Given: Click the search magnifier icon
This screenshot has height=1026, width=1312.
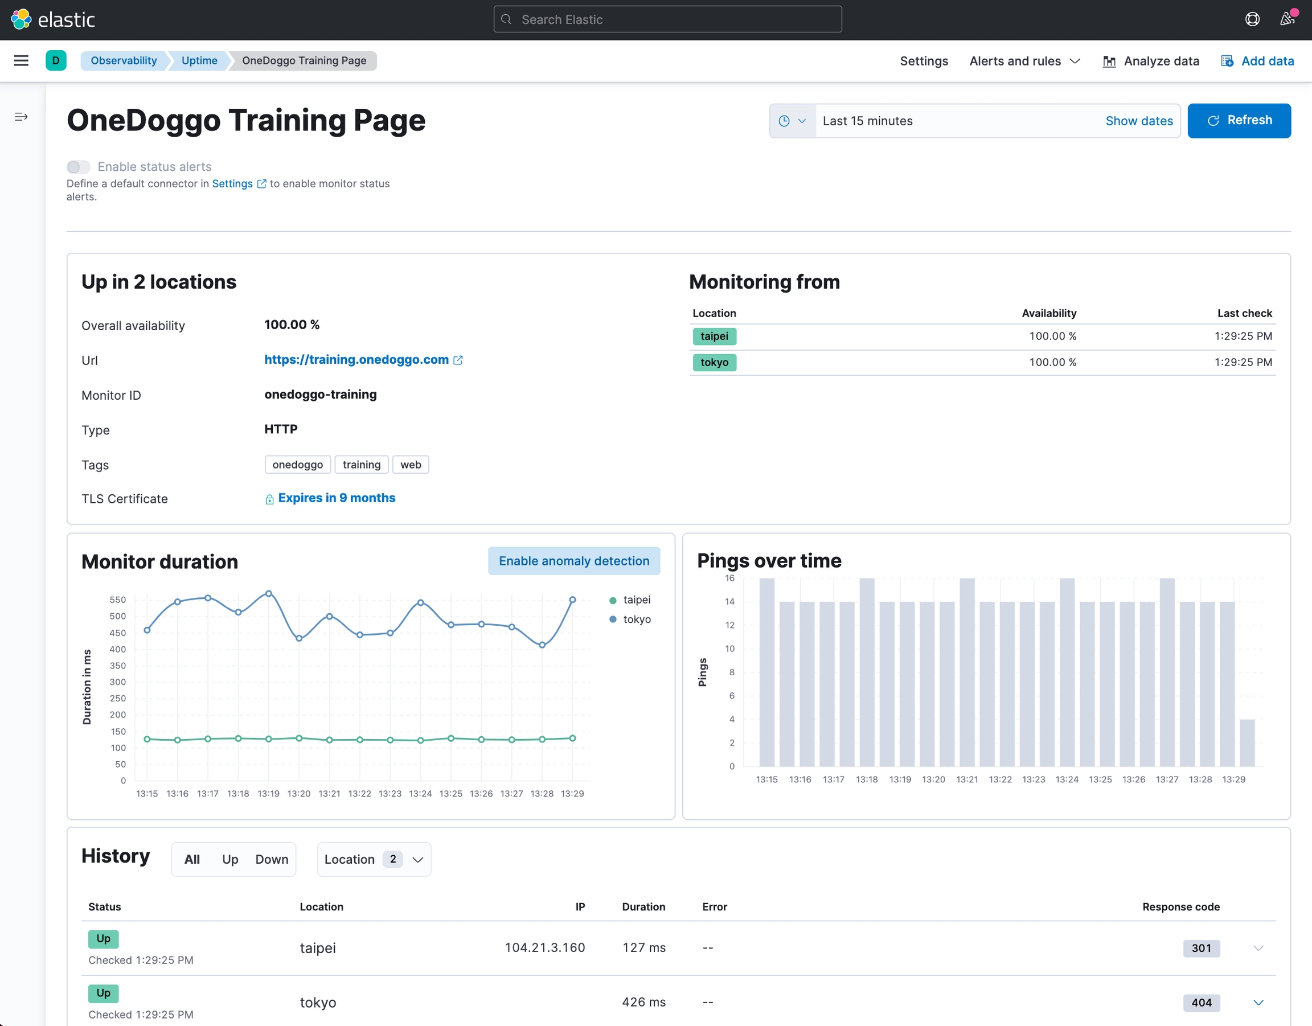Looking at the screenshot, I should tap(506, 19).
